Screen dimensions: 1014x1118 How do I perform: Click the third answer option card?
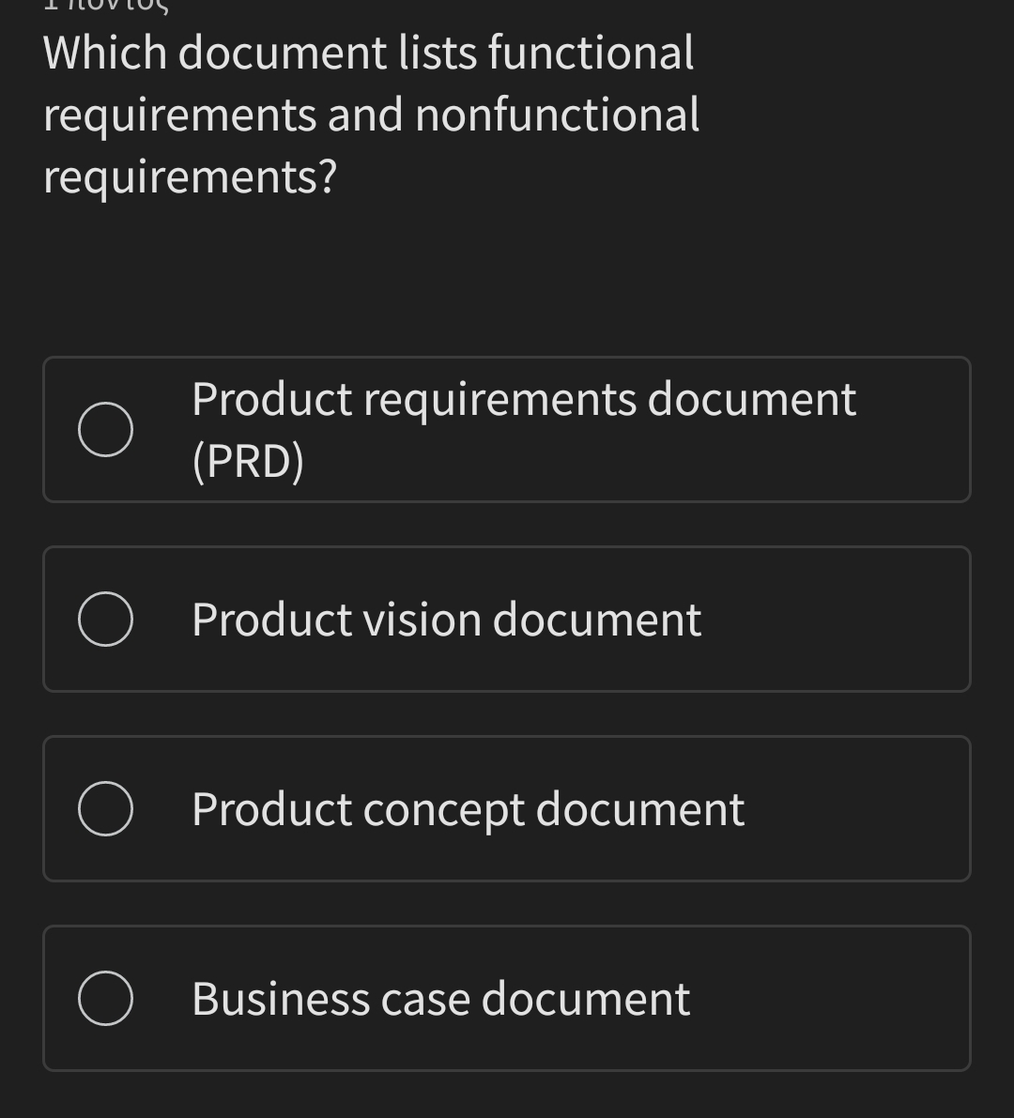coord(507,807)
